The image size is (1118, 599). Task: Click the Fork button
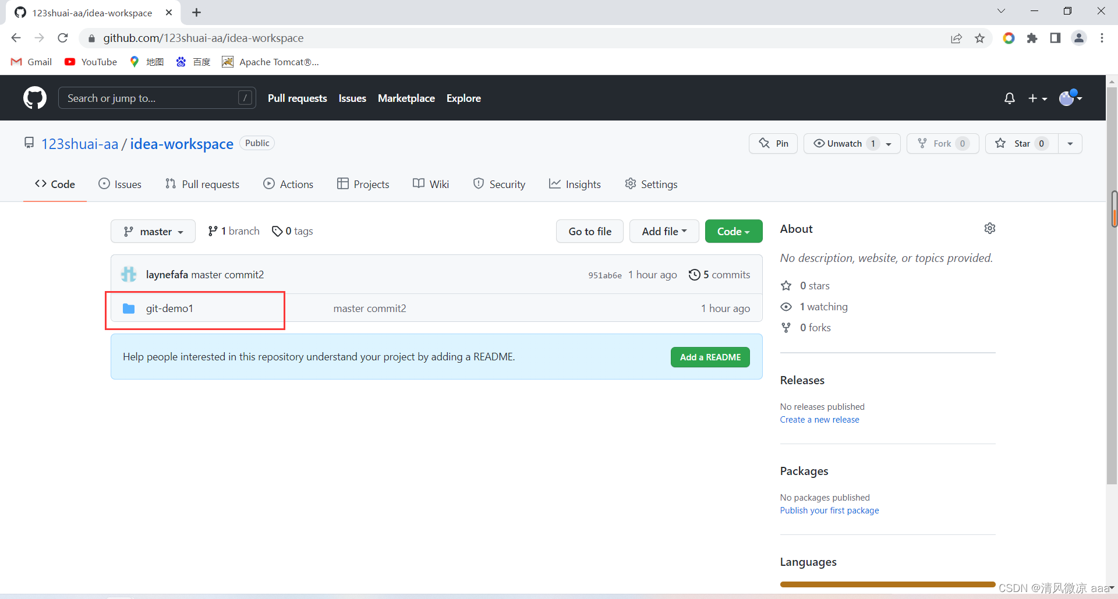[x=943, y=143]
